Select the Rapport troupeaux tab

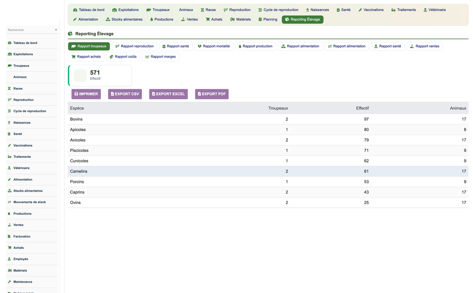(89, 46)
